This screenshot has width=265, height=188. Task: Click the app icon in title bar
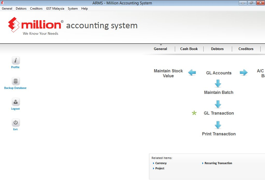coord(2,3)
